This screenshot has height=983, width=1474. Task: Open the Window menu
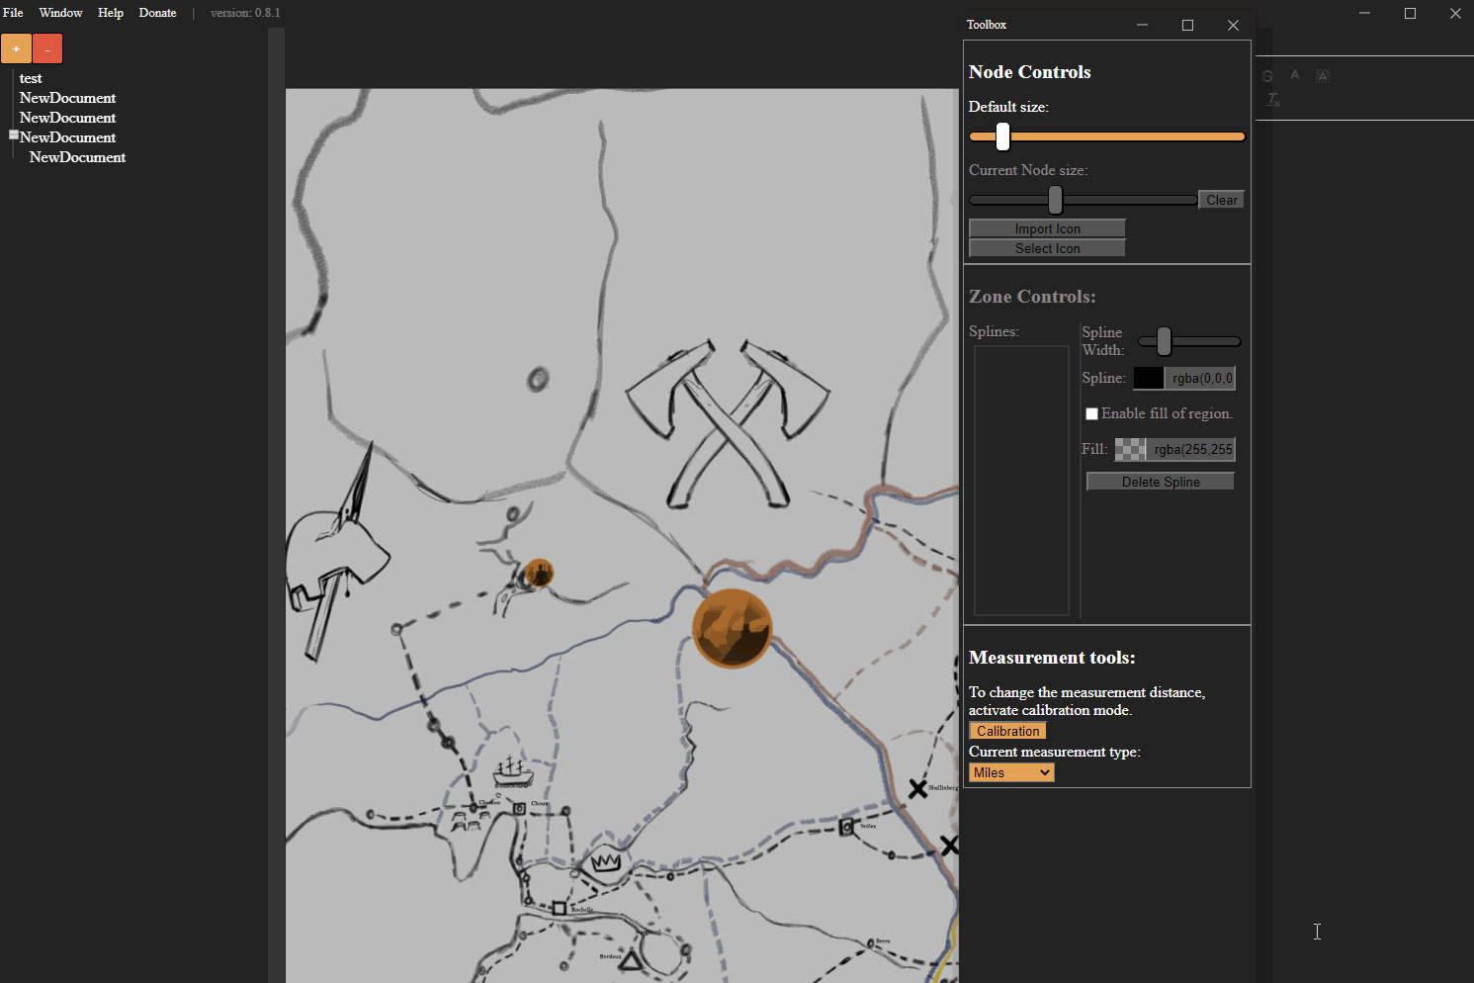point(60,13)
